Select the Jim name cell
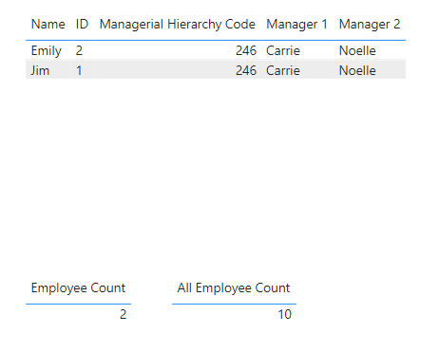The image size is (439, 352). tap(40, 70)
